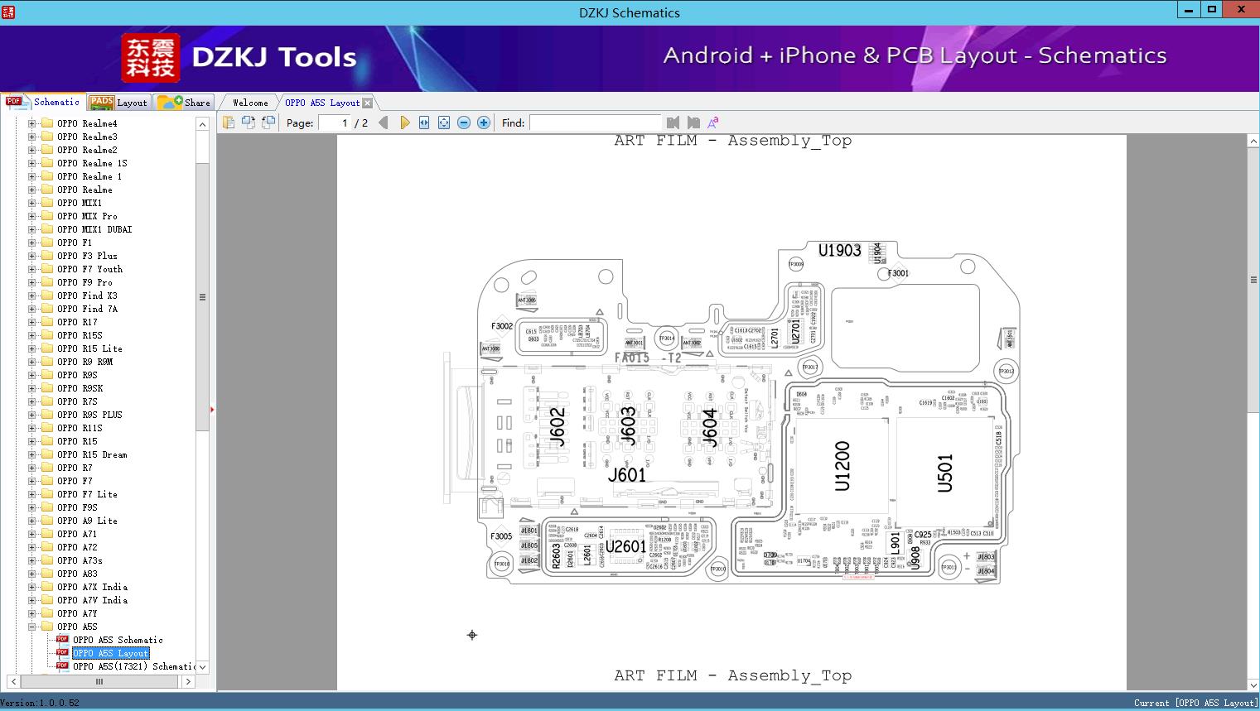Click the case-sensitive search Aa icon
This screenshot has height=711, width=1260.
(x=713, y=122)
